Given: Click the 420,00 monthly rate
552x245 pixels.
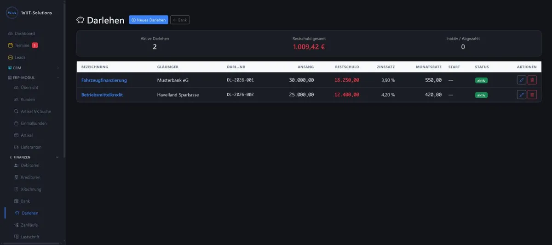Looking at the screenshot, I should coord(433,95).
